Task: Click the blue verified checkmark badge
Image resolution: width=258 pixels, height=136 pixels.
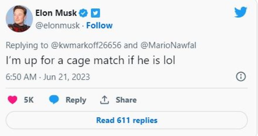Action: 84,13
